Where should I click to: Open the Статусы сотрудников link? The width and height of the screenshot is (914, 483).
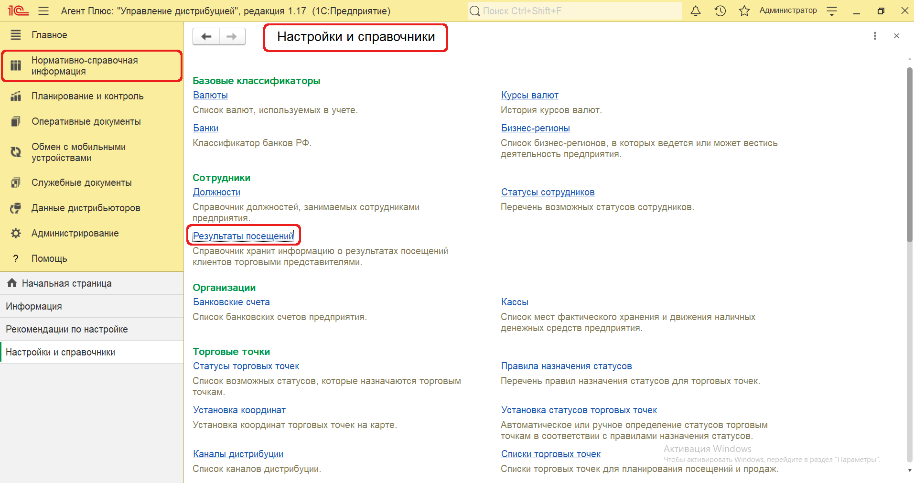(x=548, y=192)
